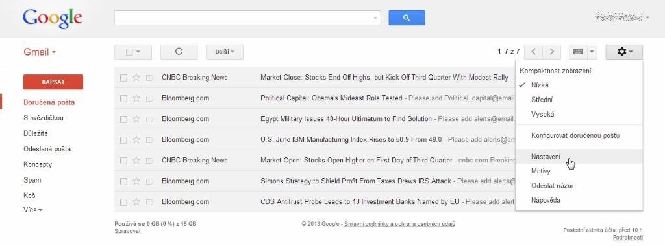Open the Doručená pošta folder

click(49, 102)
